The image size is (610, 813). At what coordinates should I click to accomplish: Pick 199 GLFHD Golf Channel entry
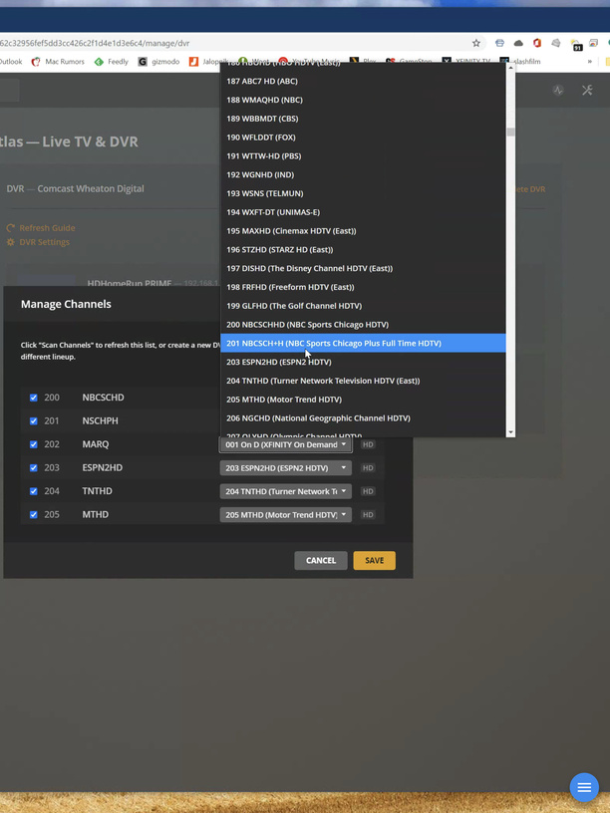pyautogui.click(x=363, y=306)
